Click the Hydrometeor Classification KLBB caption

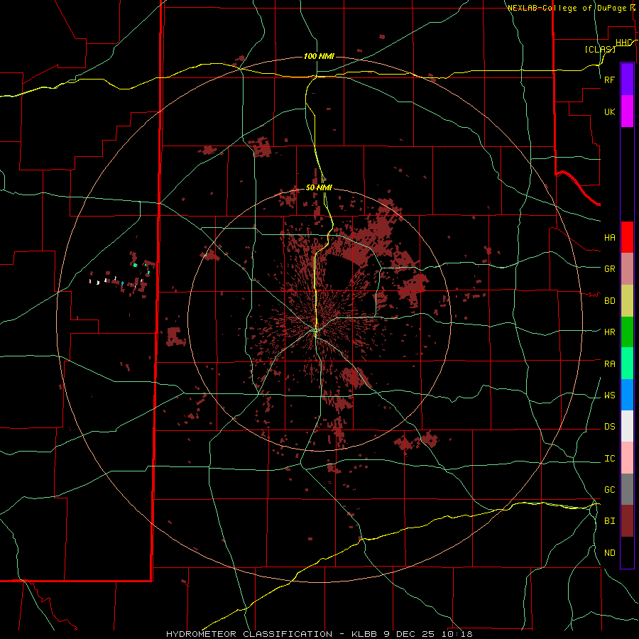point(319,634)
